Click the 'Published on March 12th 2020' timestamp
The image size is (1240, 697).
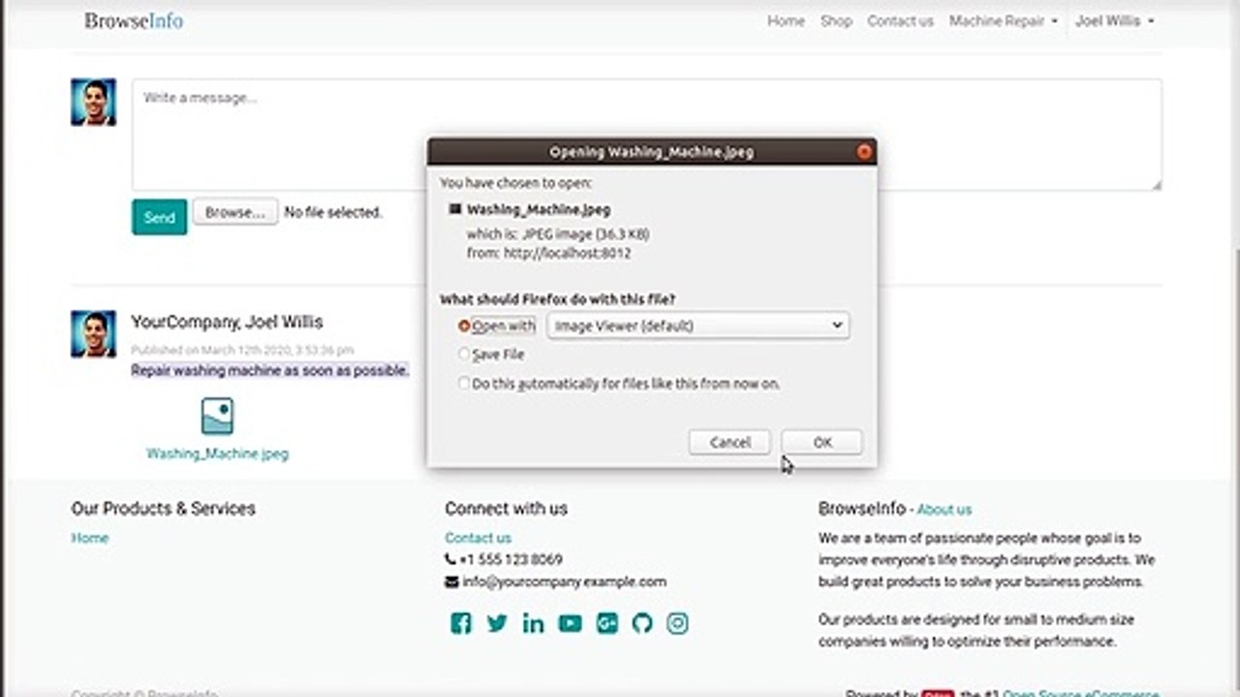click(242, 350)
